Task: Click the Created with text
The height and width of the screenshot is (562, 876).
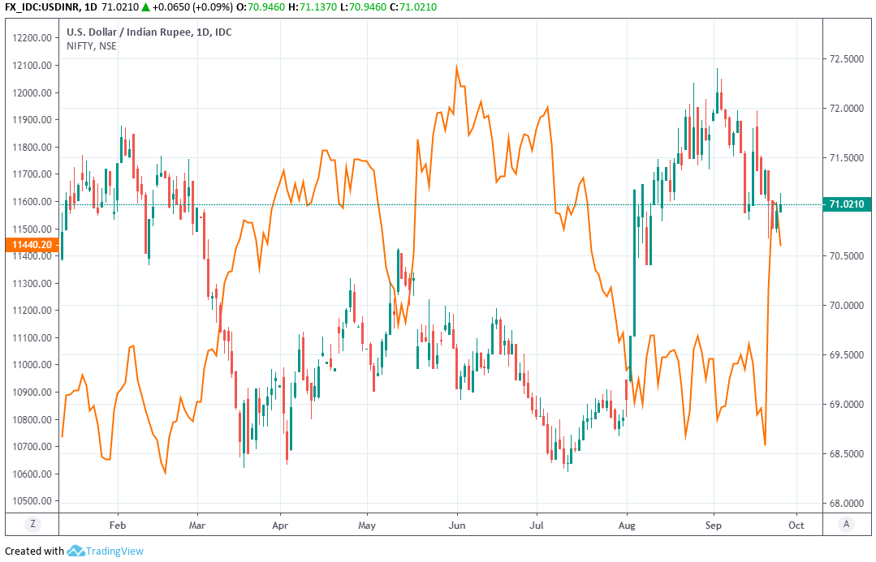Action: (x=34, y=551)
